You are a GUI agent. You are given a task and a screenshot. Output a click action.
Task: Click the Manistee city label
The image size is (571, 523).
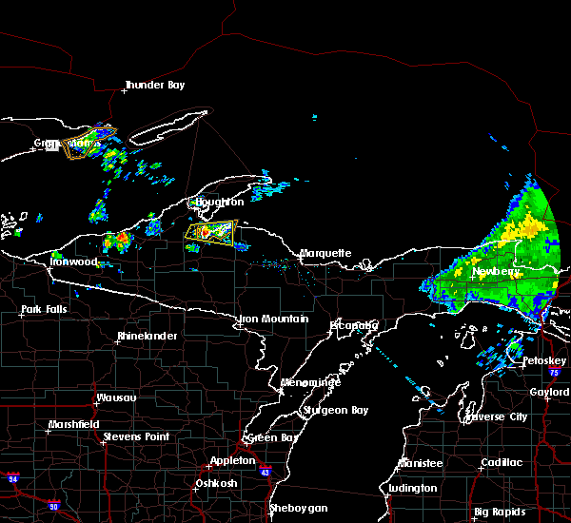tap(421, 464)
